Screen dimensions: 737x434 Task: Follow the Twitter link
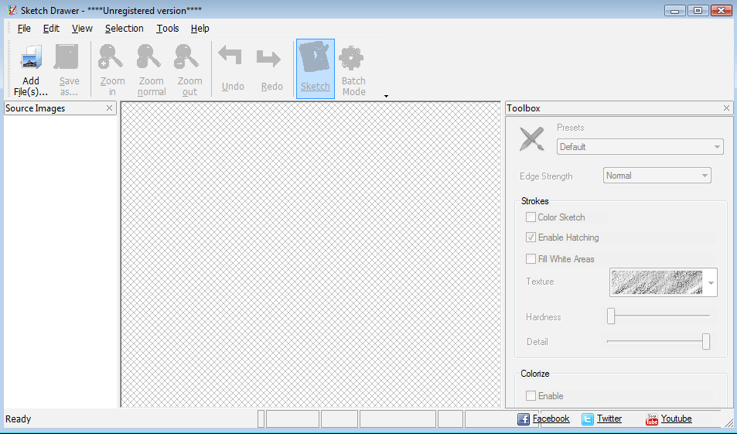point(609,419)
